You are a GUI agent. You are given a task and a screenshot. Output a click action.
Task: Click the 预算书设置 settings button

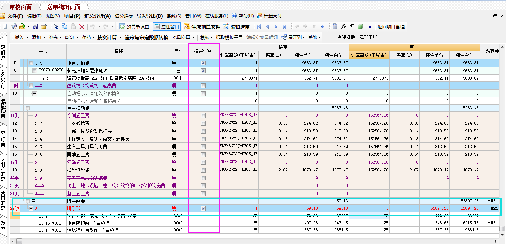point(134,26)
